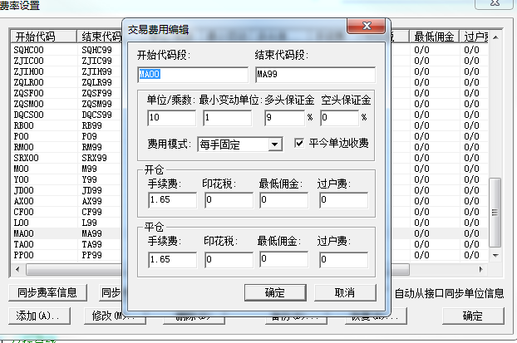Focus the 单位/乘数 input field
This screenshot has width=517, height=343.
click(x=170, y=118)
